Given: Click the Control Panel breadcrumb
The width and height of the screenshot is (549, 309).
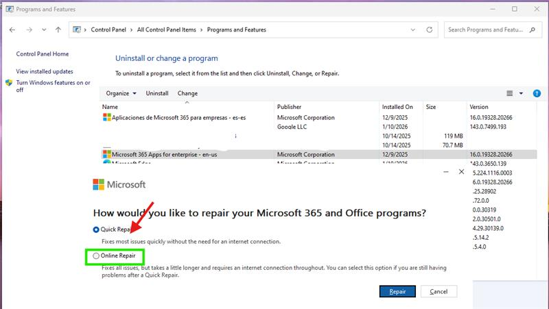Looking at the screenshot, I should point(108,29).
